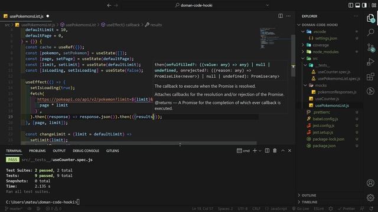Click usePokemonsList breadcrumb item
The height and width of the screenshot is (212, 378).
80,25
